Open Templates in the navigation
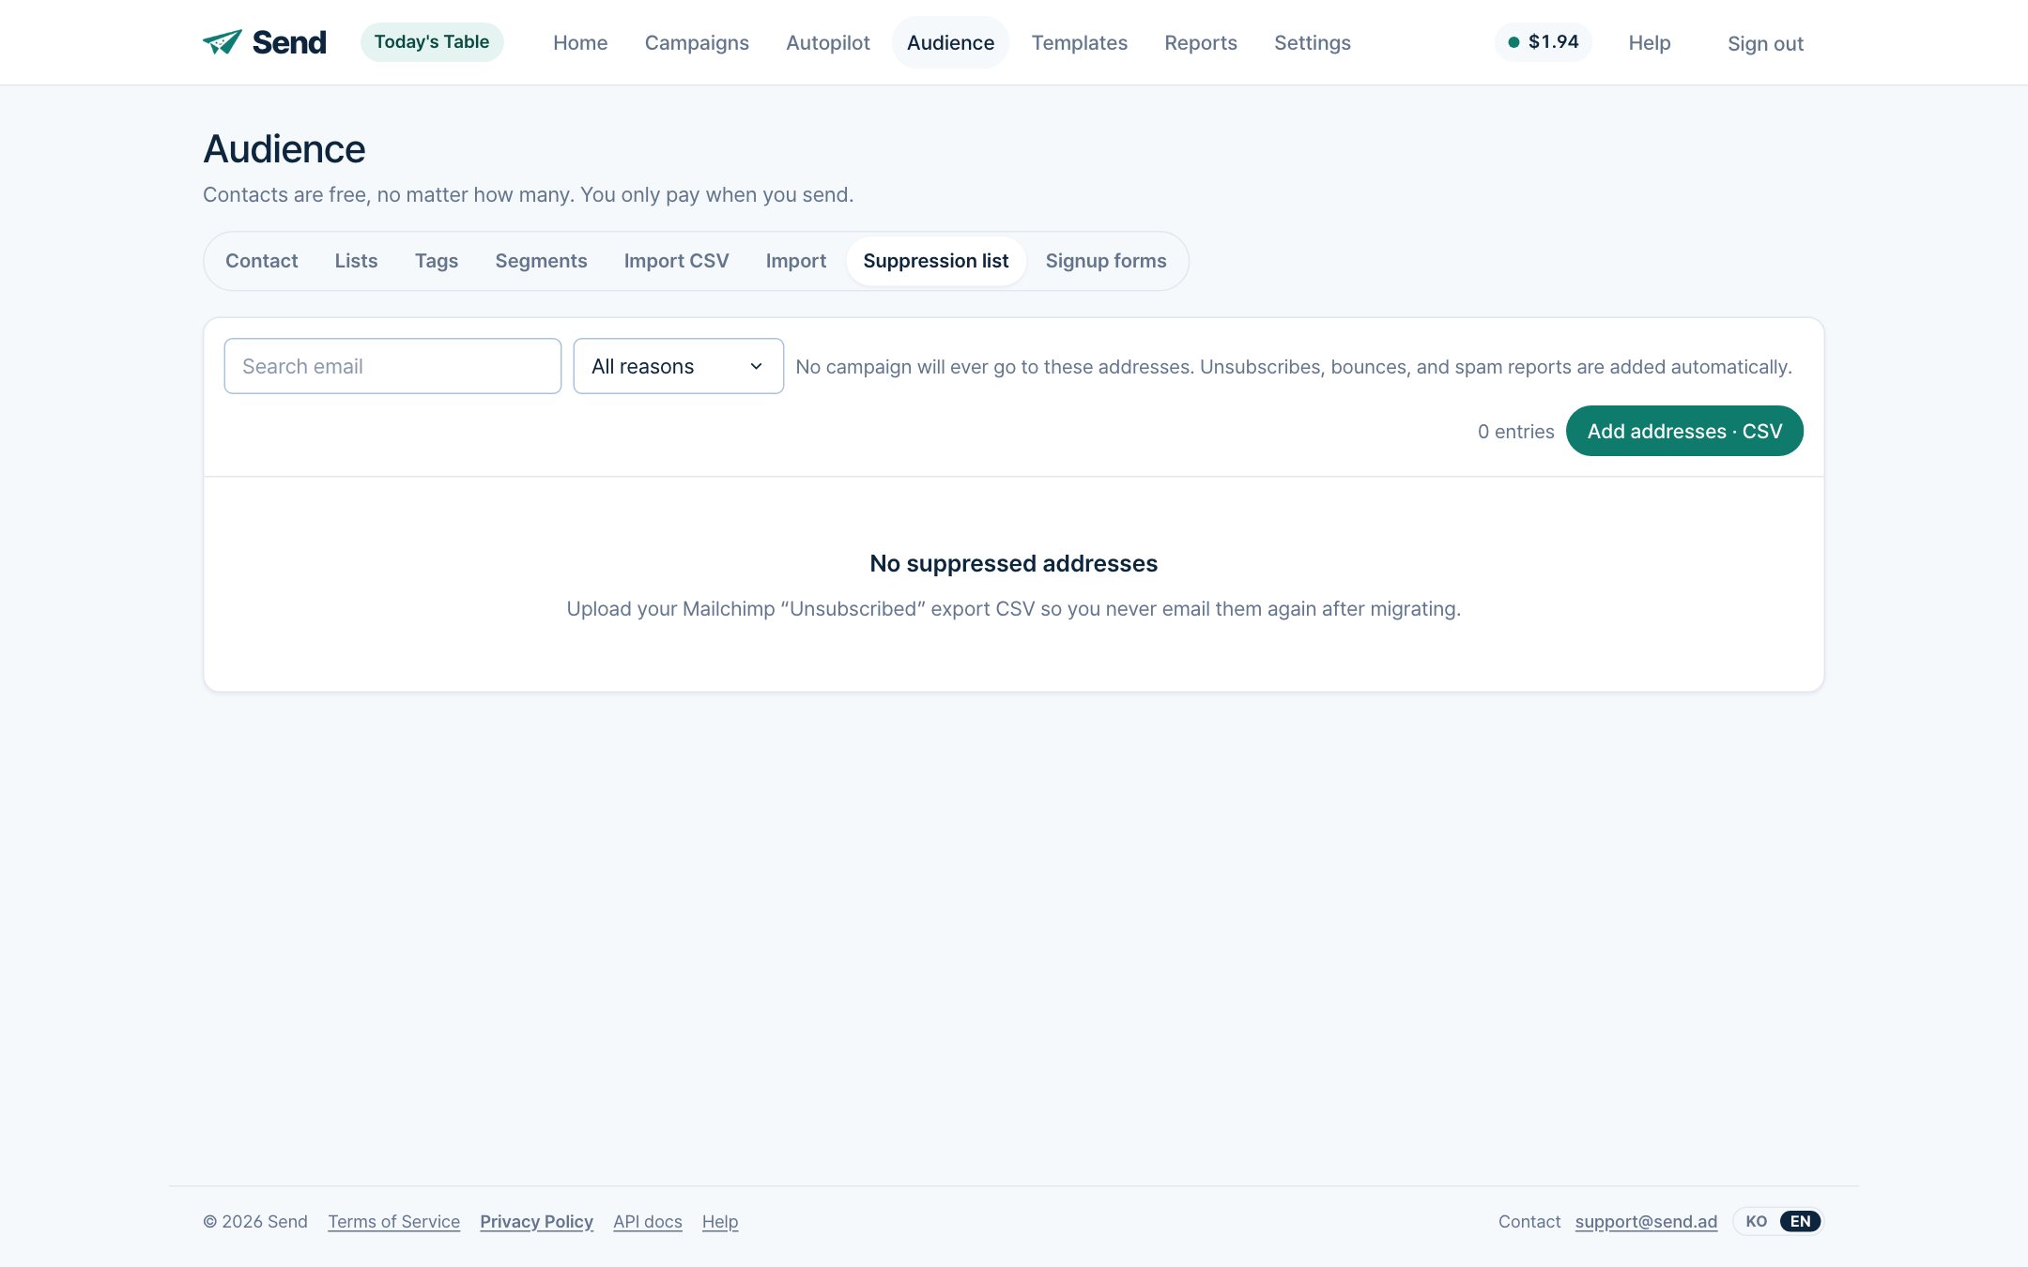This screenshot has height=1267, width=2028. (x=1080, y=42)
